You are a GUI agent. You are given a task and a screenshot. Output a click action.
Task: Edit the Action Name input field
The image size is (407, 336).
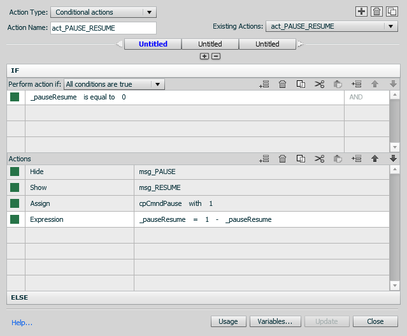(x=103, y=28)
